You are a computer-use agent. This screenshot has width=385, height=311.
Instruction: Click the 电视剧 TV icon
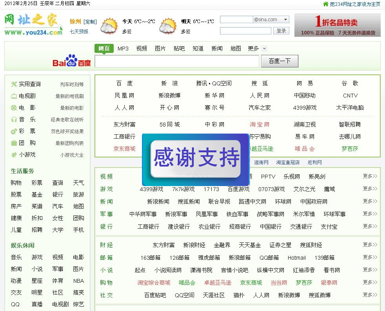[x=14, y=96]
